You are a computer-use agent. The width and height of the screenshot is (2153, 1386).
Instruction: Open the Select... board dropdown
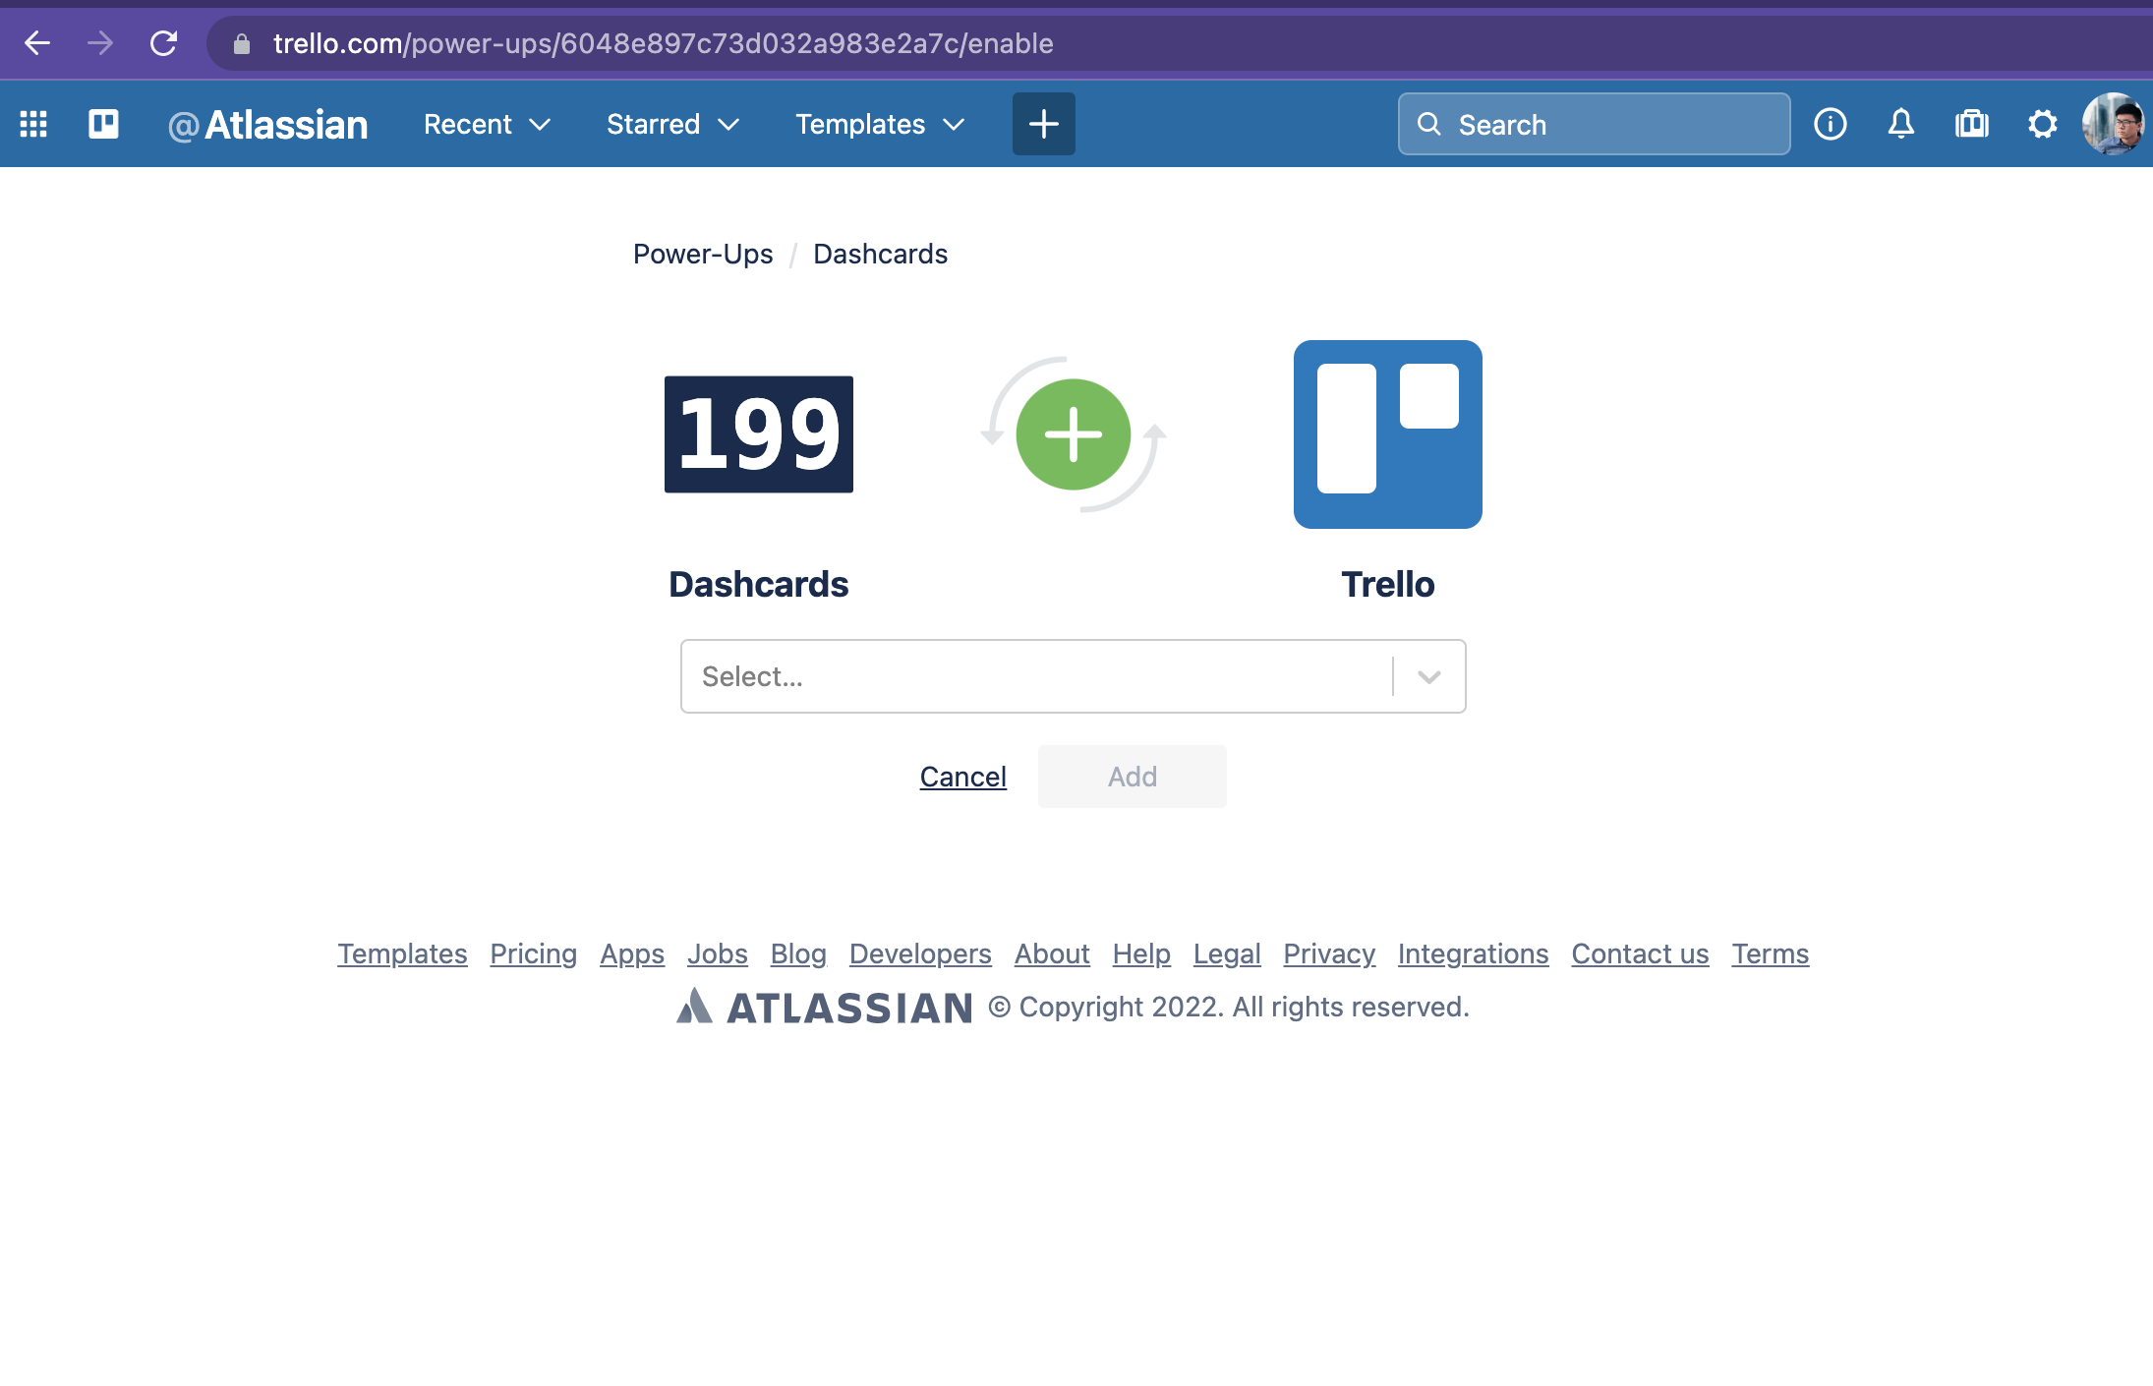click(x=1074, y=676)
